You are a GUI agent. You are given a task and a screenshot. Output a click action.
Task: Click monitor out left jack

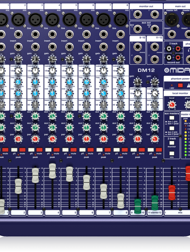(x=138, y=14)
